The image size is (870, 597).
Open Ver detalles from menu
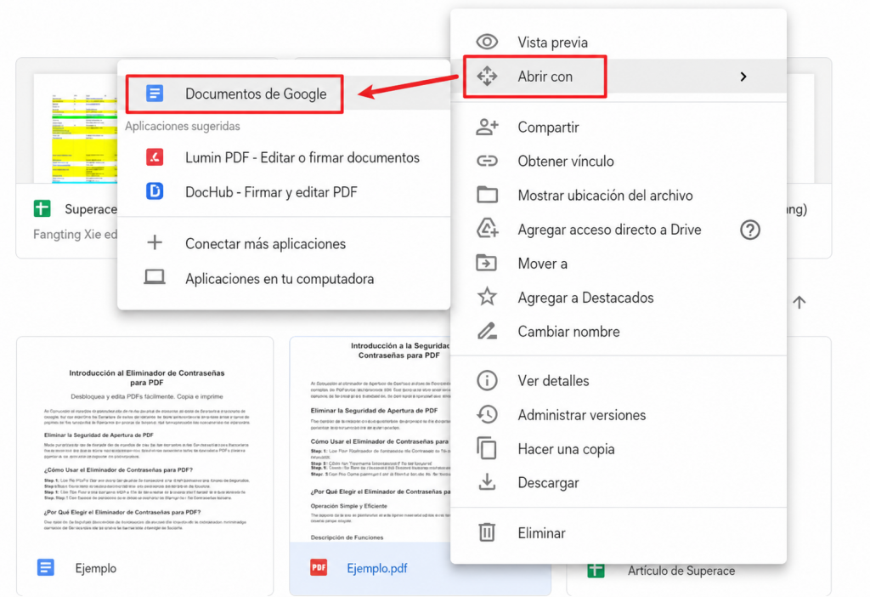click(x=619, y=380)
